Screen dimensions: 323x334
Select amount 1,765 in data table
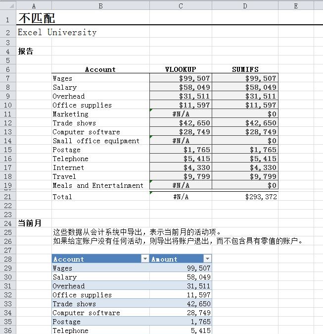tap(181, 322)
